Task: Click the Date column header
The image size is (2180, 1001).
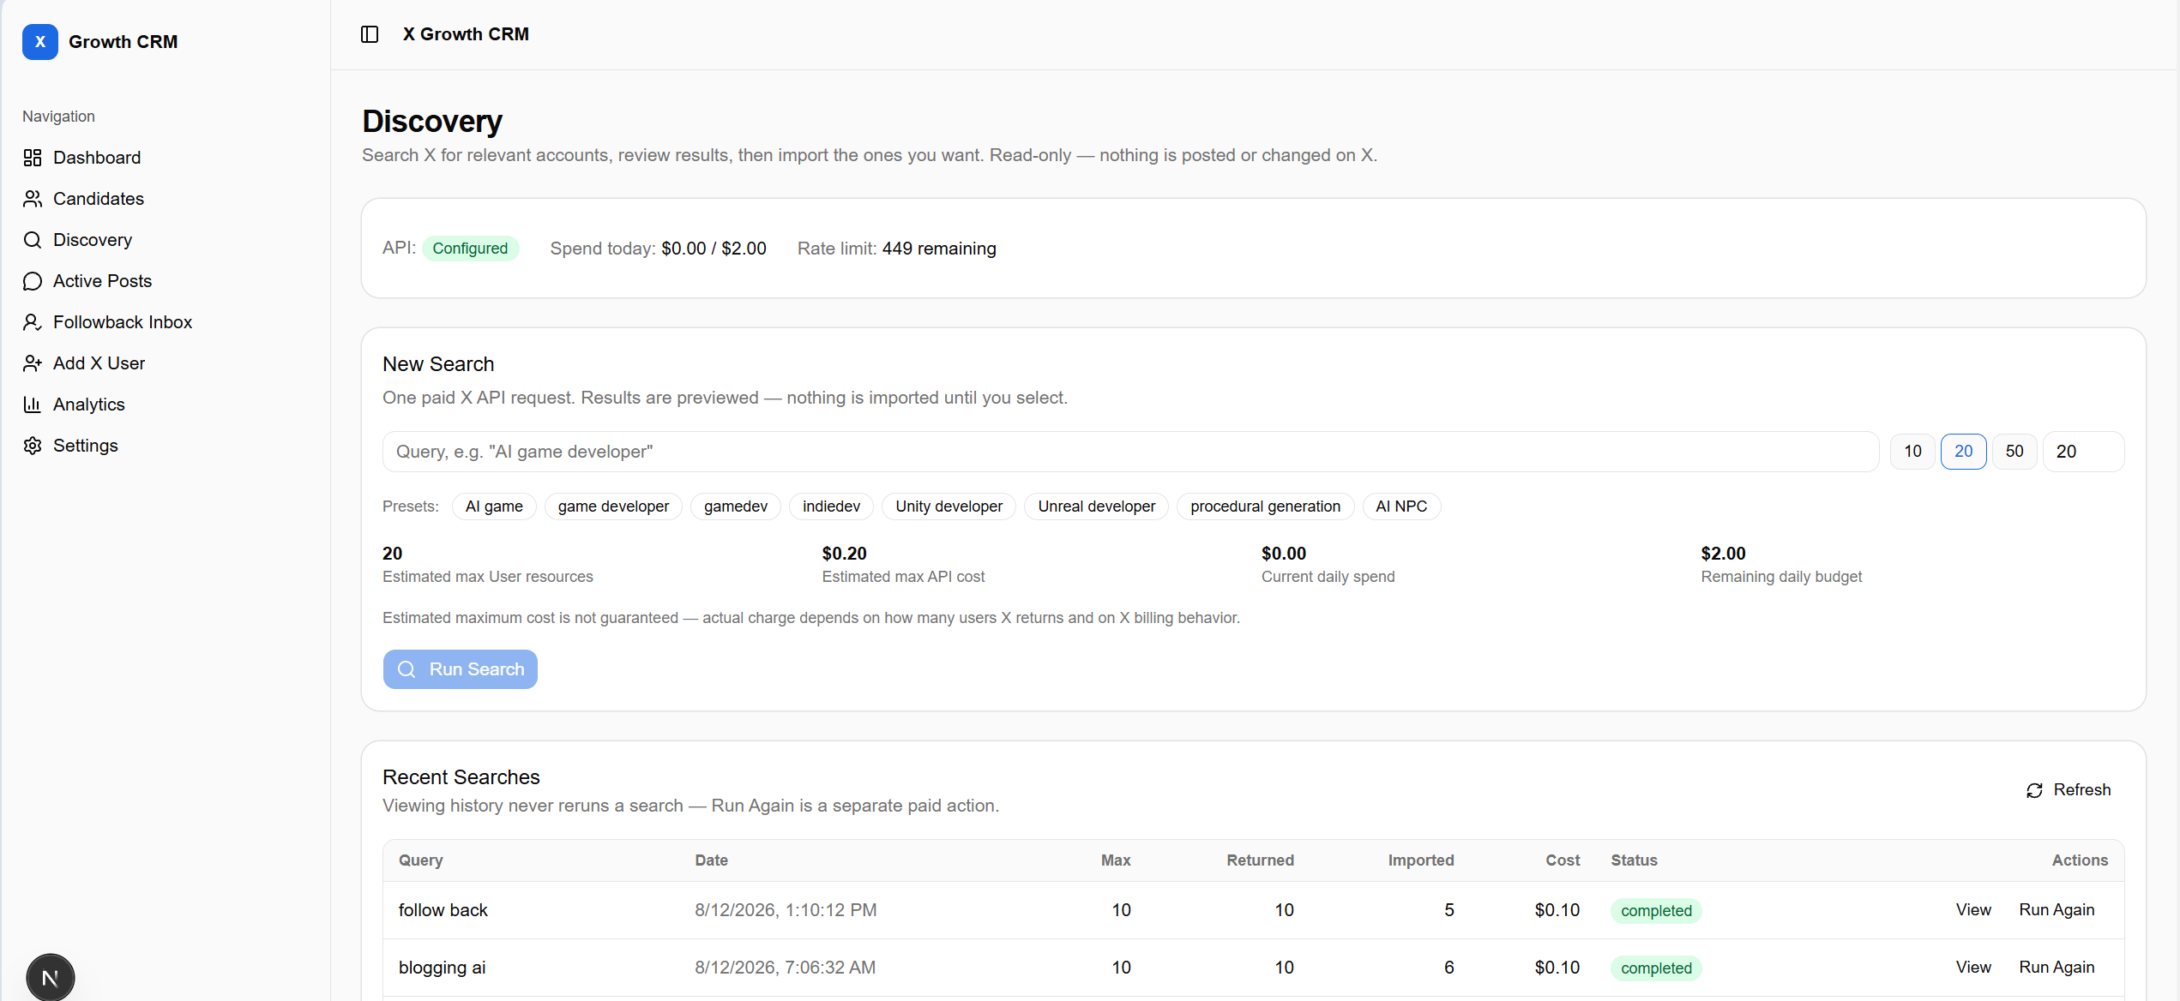Action: click(x=711, y=860)
